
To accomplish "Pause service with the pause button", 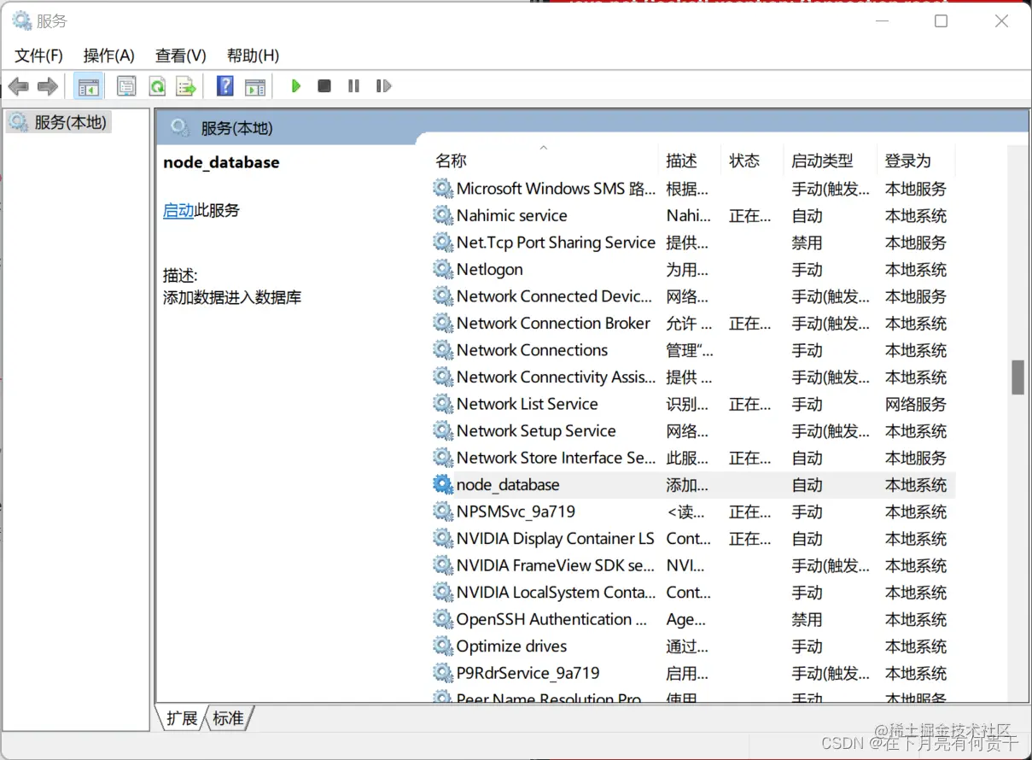I will tap(353, 85).
